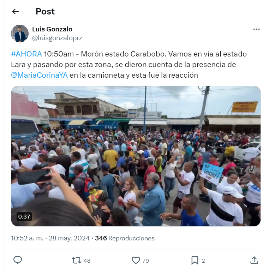
Task: Click the Luis Gonzalo display name
Action: (x=52, y=29)
